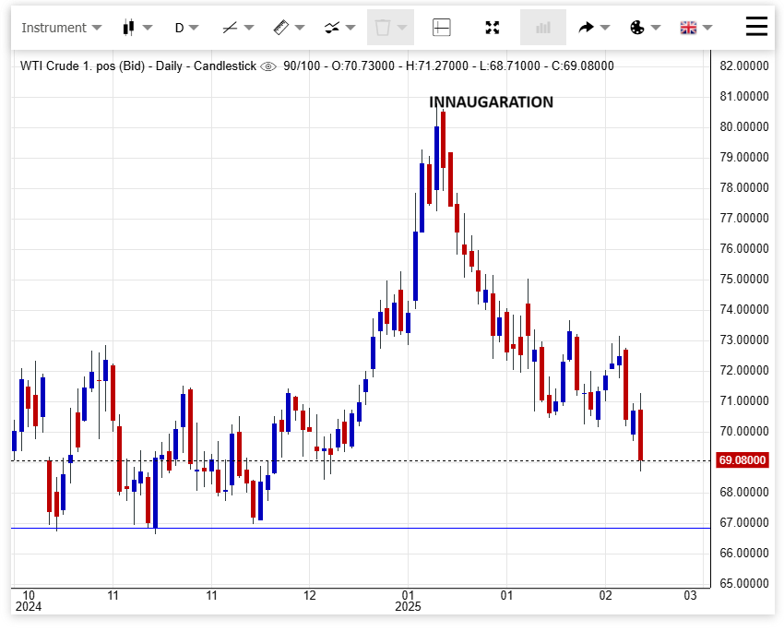Click the 2024 year label on time axis
The width and height of the screenshot is (784, 632).
coord(29,606)
